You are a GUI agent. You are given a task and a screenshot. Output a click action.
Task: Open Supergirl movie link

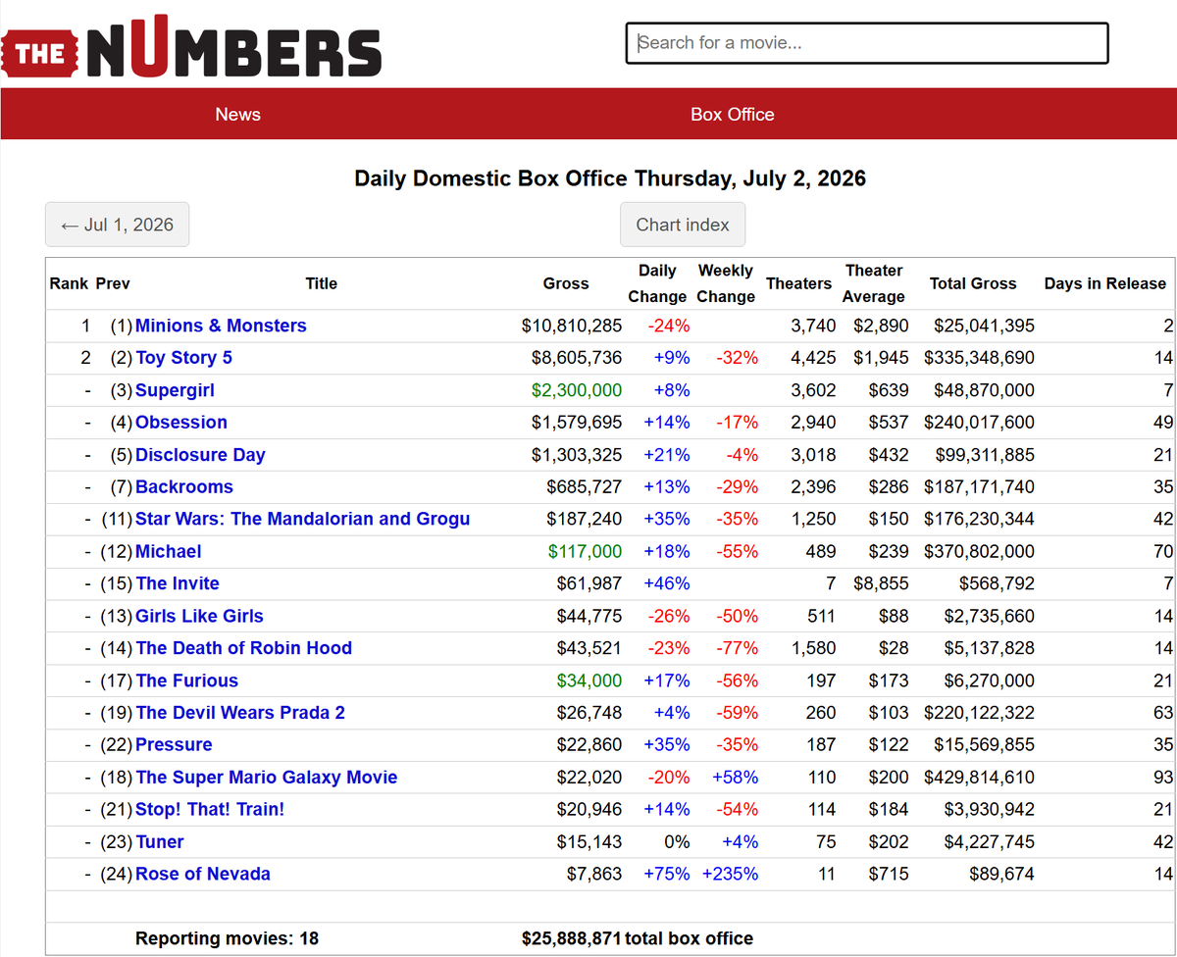175,390
